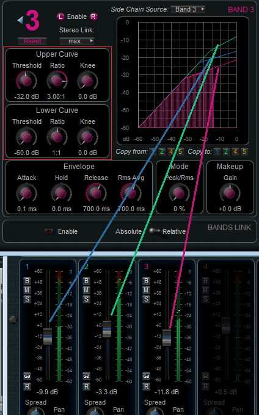Viewport: 259px width, 415px height.
Task: Open the Side Chain Source Band 3 dropdown
Action: 188,9
